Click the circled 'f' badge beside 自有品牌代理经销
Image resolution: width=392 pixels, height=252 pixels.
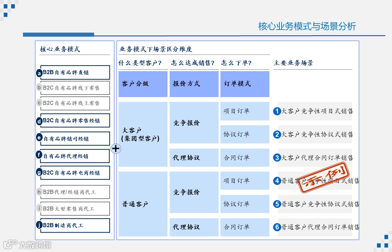[39, 155]
